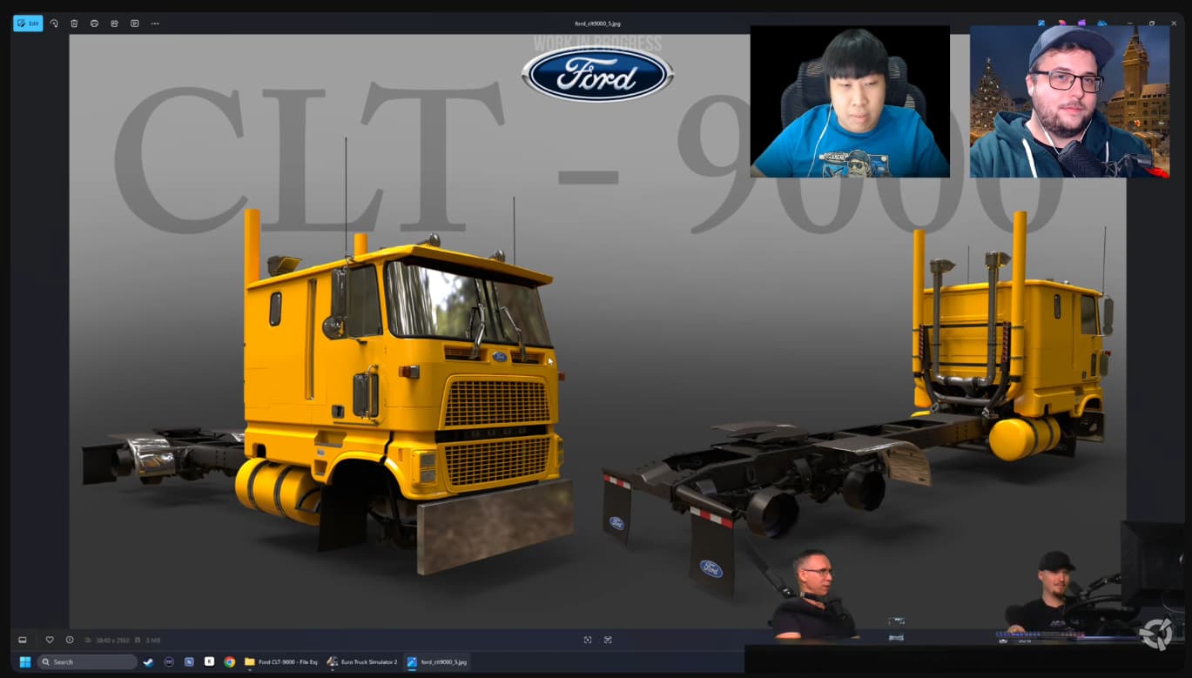Switch to Euro Truck Simulator 2 on taskbar

tap(362, 661)
